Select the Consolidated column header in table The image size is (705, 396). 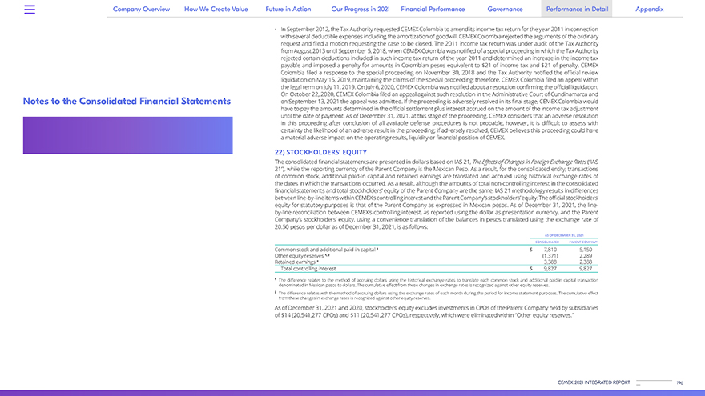click(547, 242)
